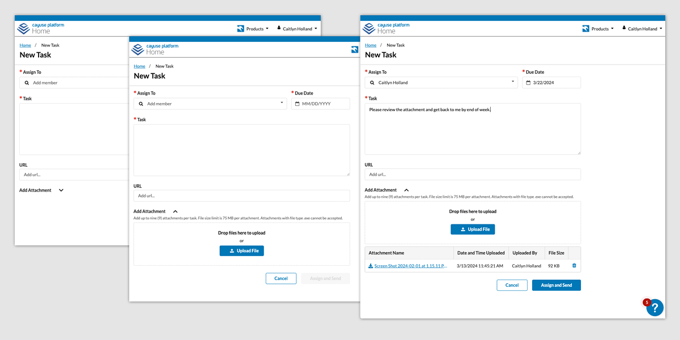Viewport: 680px width, 340px height.
Task: Click the Assign and Send button
Action: point(556,285)
